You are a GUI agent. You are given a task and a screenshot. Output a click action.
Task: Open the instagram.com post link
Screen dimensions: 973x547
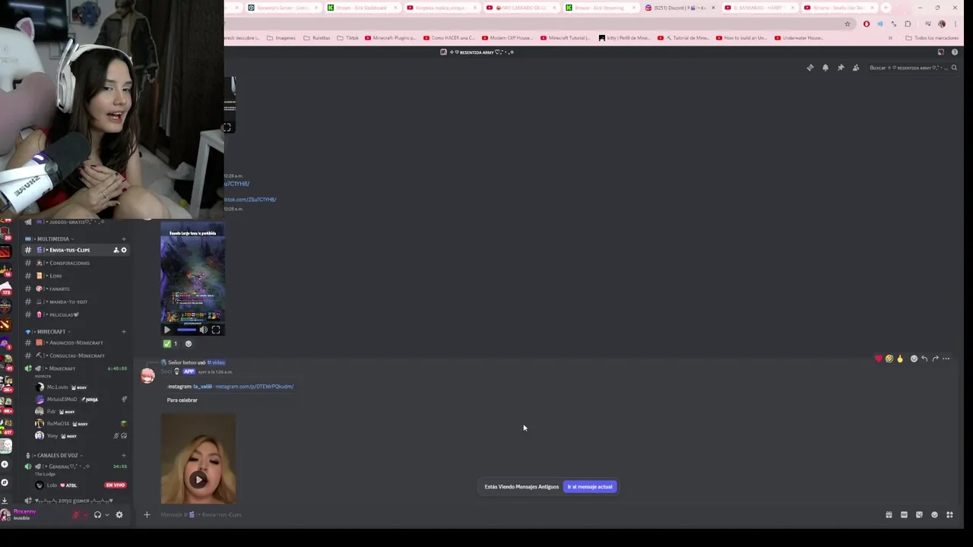[254, 387]
